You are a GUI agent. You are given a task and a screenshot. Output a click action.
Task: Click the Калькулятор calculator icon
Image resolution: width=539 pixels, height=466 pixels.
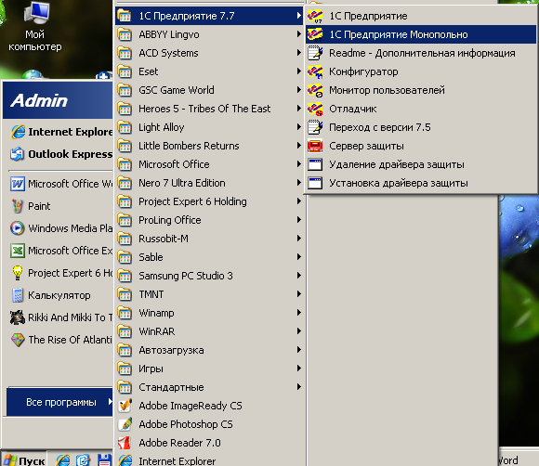[17, 295]
